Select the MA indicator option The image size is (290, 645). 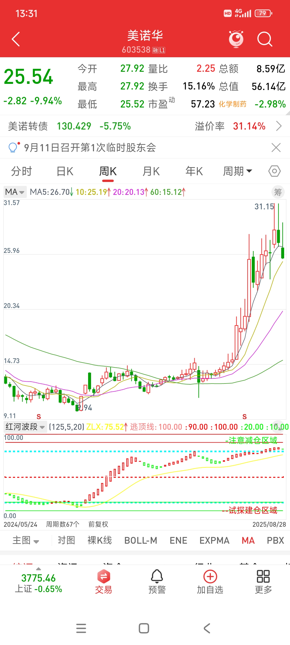[248, 540]
